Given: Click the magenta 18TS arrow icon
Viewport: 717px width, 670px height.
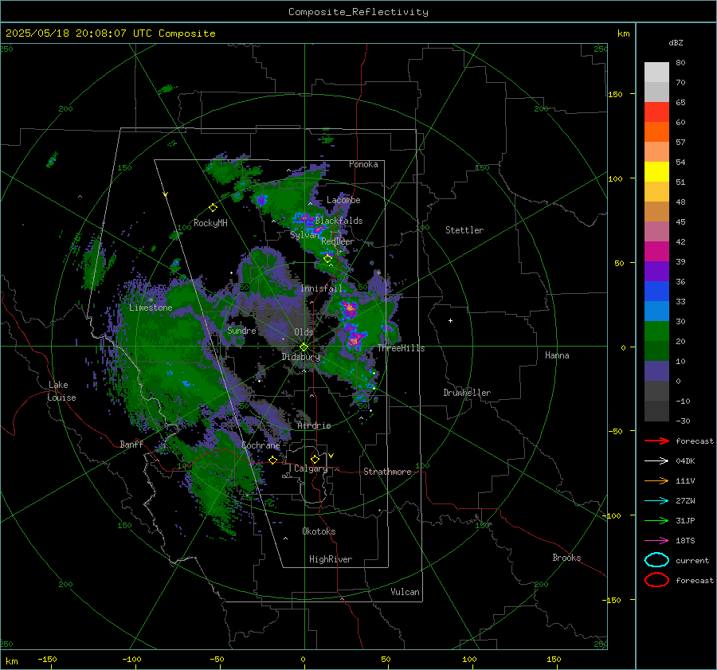Looking at the screenshot, I should tap(656, 541).
